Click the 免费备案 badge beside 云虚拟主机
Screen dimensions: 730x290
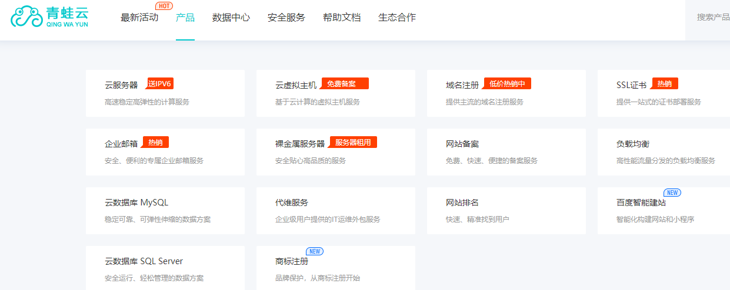tap(345, 83)
